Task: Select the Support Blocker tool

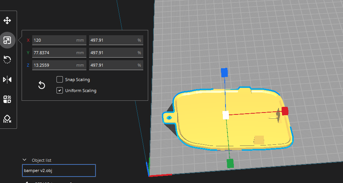Action: tap(7, 119)
